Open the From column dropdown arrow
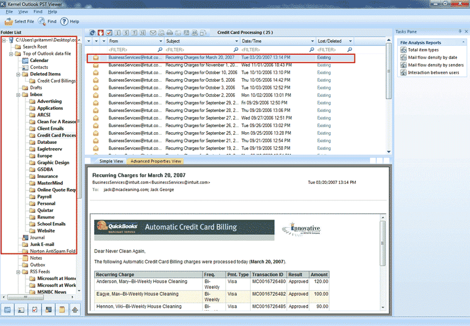470x326 pixels. click(161, 41)
